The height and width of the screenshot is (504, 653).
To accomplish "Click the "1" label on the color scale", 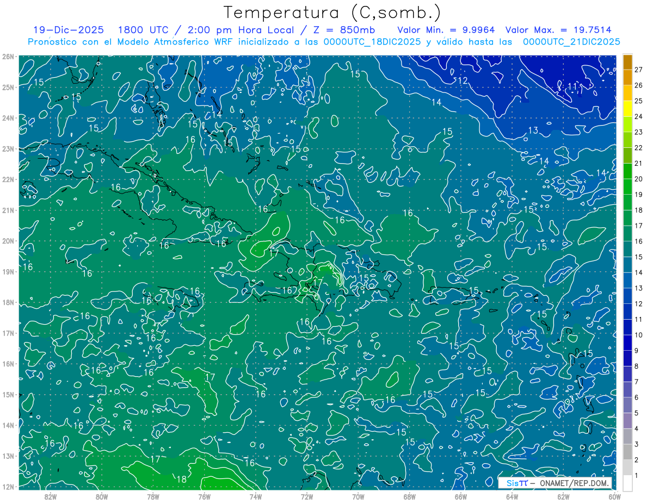I will (x=637, y=475).
